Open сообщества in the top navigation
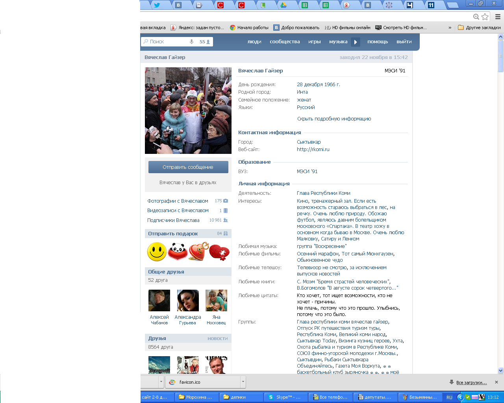Screen dimensions: 504x403 click(285, 42)
